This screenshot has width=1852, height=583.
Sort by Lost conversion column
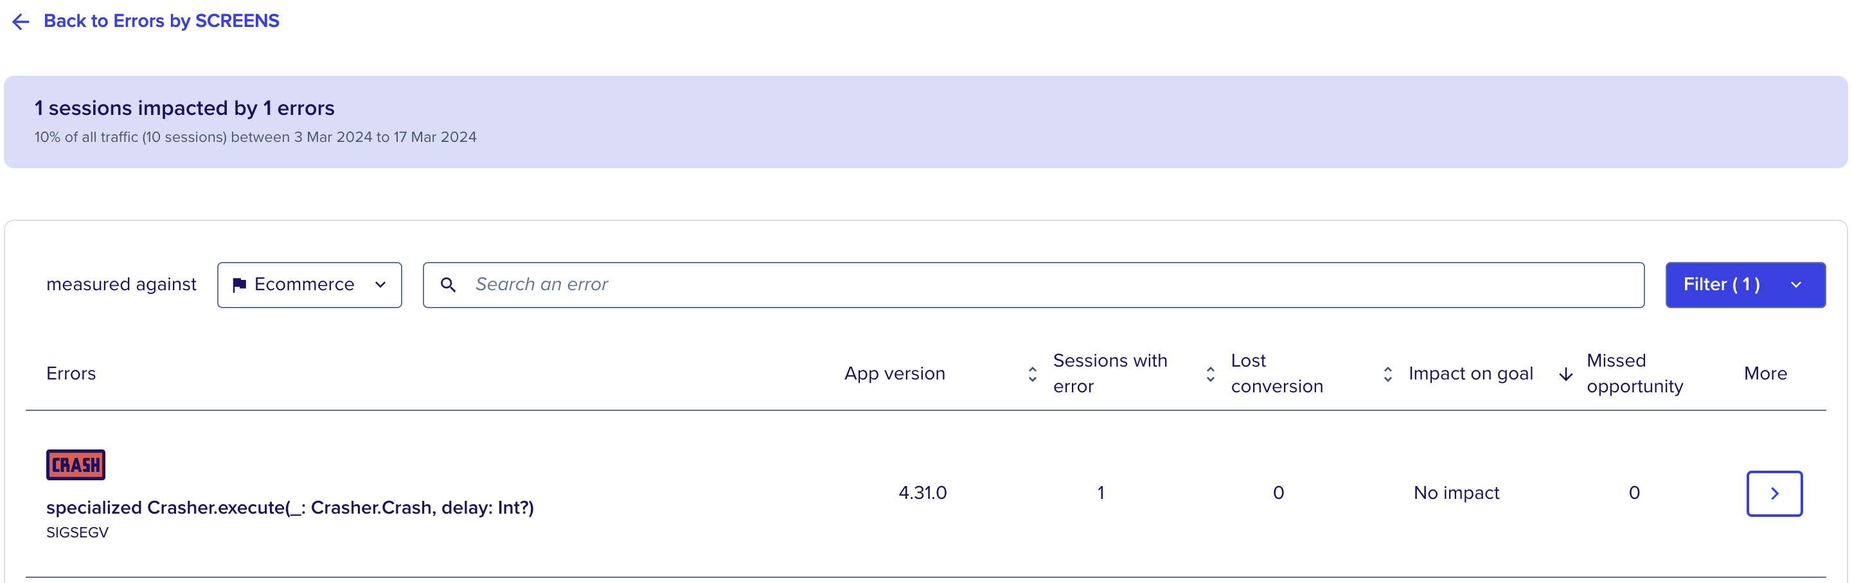click(1387, 374)
